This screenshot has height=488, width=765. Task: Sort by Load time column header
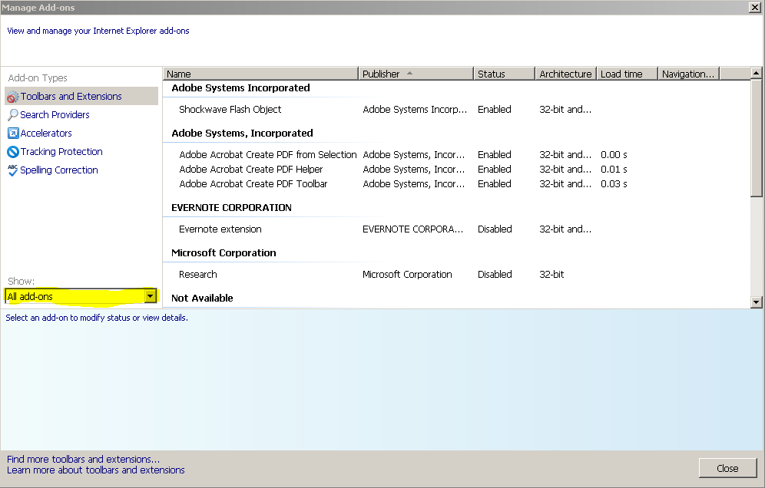coord(627,74)
